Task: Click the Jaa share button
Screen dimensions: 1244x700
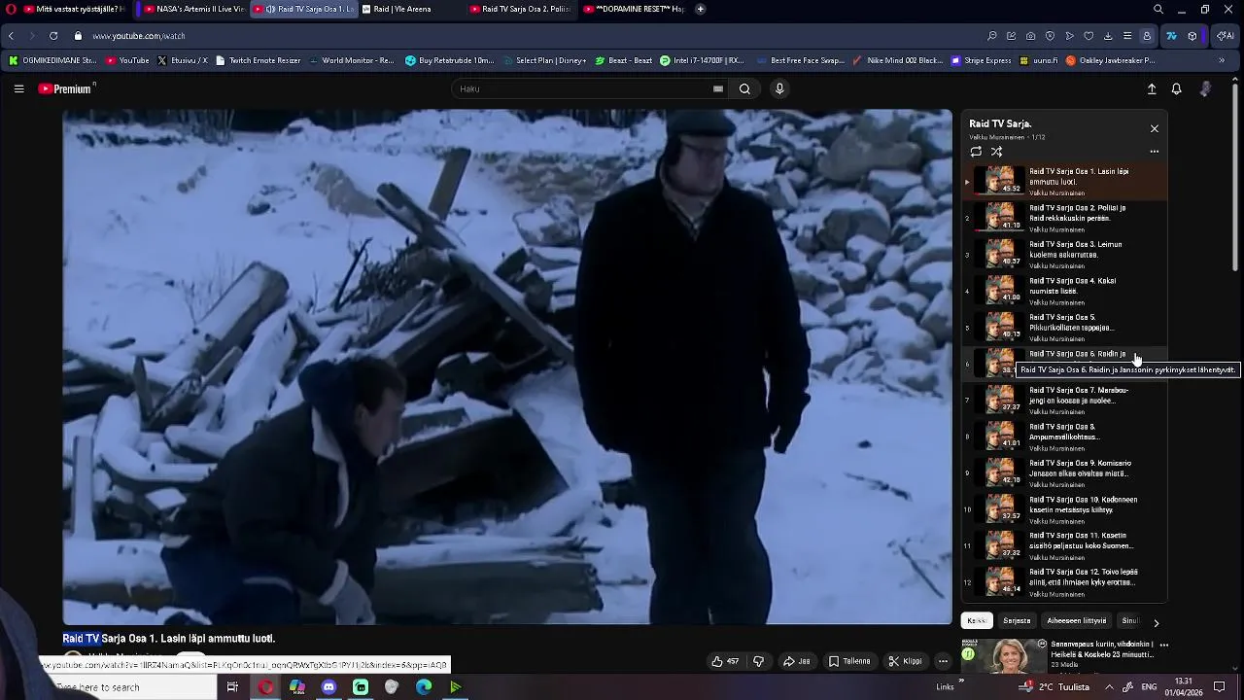Action: [797, 661]
